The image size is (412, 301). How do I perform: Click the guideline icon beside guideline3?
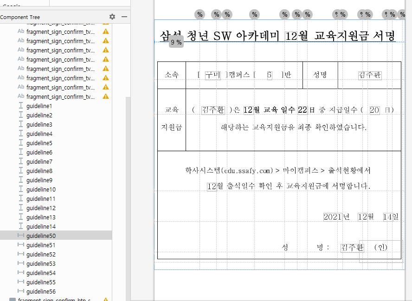tap(21, 124)
